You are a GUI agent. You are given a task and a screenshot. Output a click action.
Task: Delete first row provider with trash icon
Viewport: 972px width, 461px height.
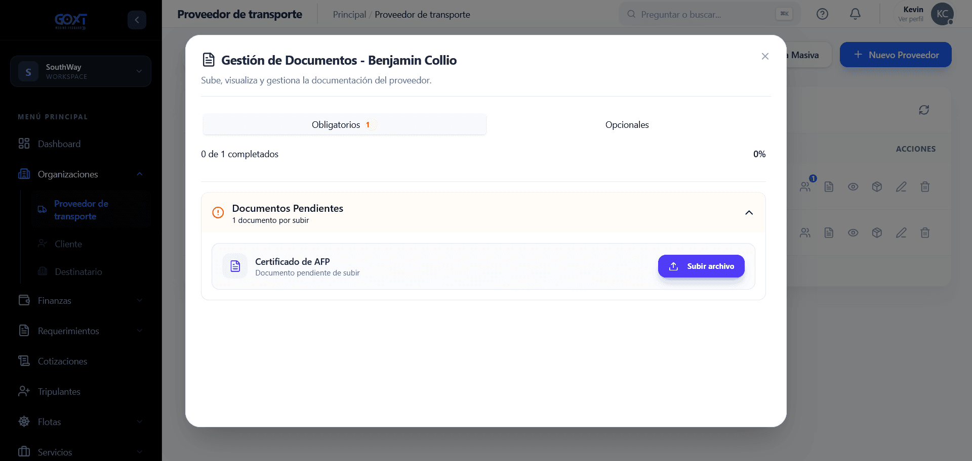(925, 187)
